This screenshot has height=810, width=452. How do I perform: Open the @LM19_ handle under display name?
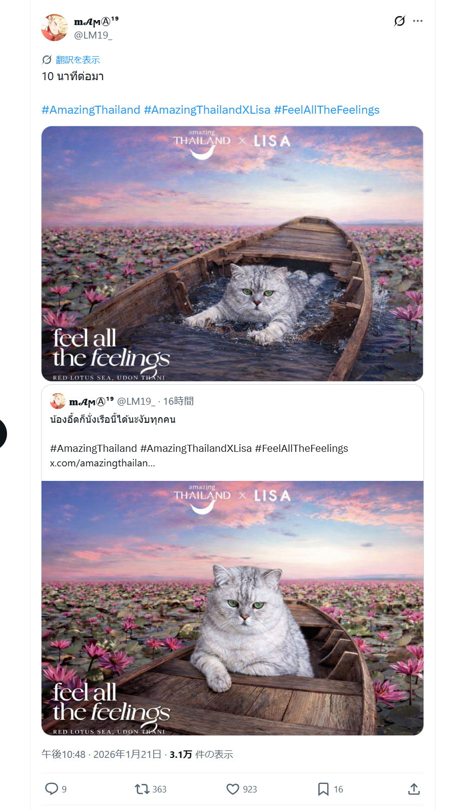(93, 35)
